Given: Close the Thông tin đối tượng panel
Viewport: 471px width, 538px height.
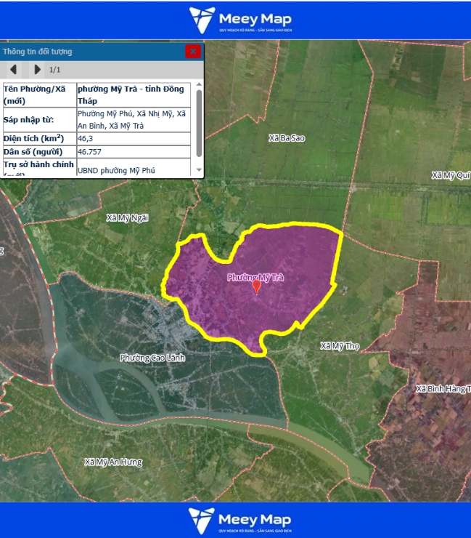Looking at the screenshot, I should click(192, 51).
